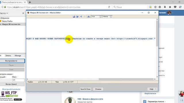184x103 pixels.
Task: Click the Pocket icon in Firefox toolbar
Action: point(175,7)
